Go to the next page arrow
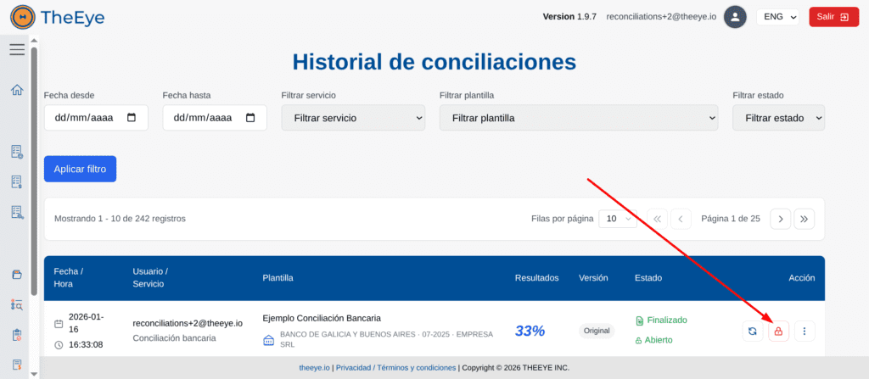Screen dimensions: 869x379 (x=780, y=219)
